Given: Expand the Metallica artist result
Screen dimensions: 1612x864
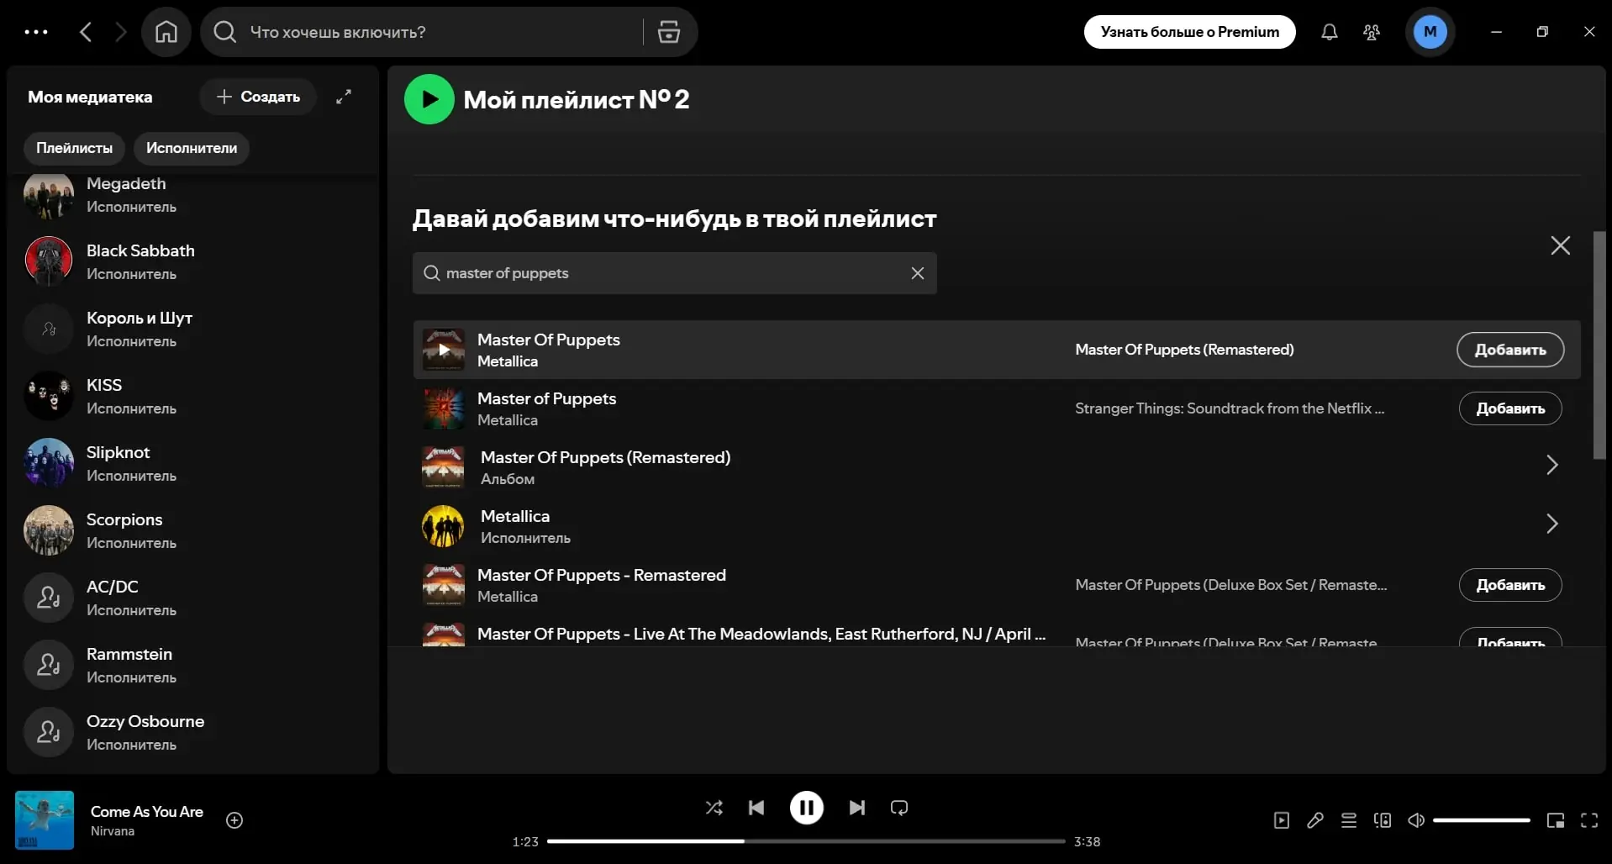Looking at the screenshot, I should point(1552,524).
